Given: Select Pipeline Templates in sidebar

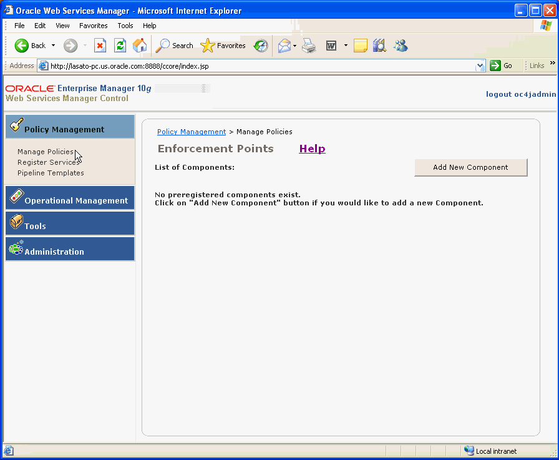Looking at the screenshot, I should [51, 173].
